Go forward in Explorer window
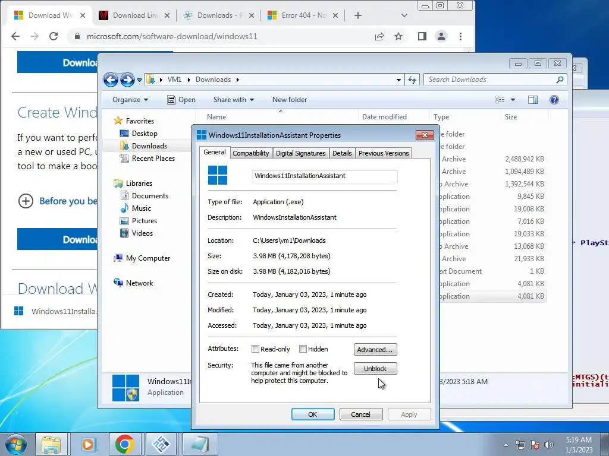 click(x=127, y=80)
